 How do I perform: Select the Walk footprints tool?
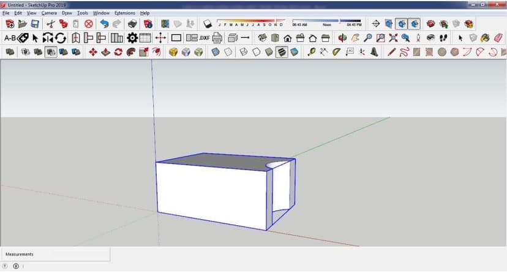coord(443,38)
